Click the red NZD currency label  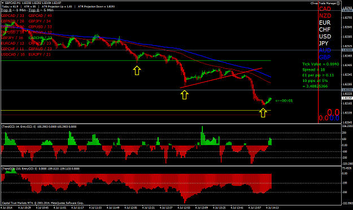325,16
